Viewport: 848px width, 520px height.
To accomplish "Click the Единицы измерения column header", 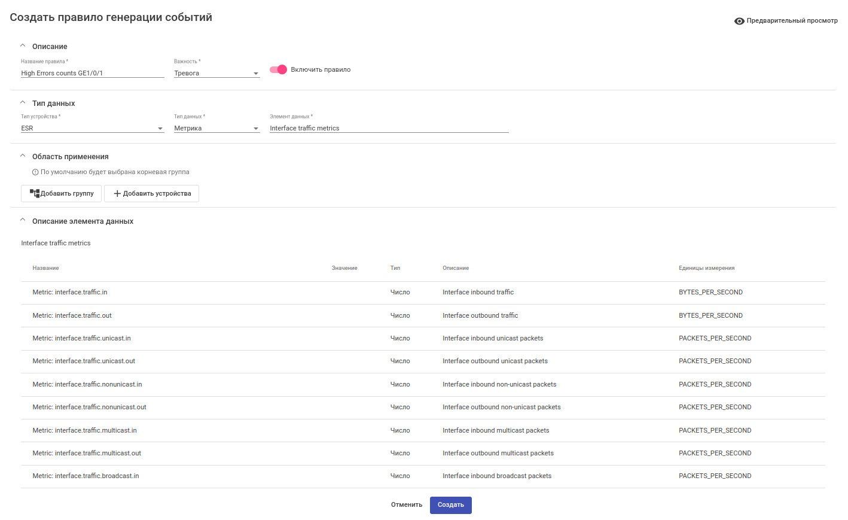I will click(706, 268).
